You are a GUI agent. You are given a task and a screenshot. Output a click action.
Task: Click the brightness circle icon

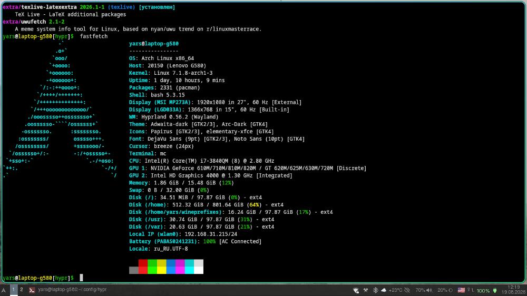click(451, 290)
